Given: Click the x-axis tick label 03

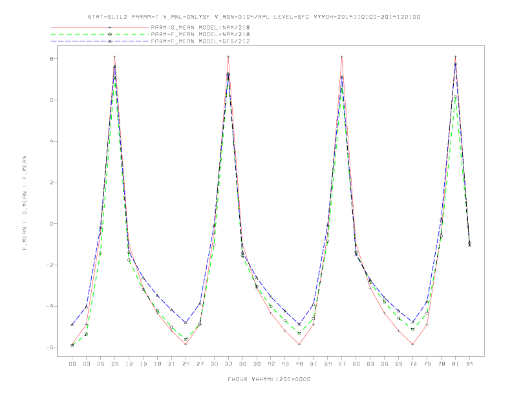Looking at the screenshot, I should pos(86,364).
